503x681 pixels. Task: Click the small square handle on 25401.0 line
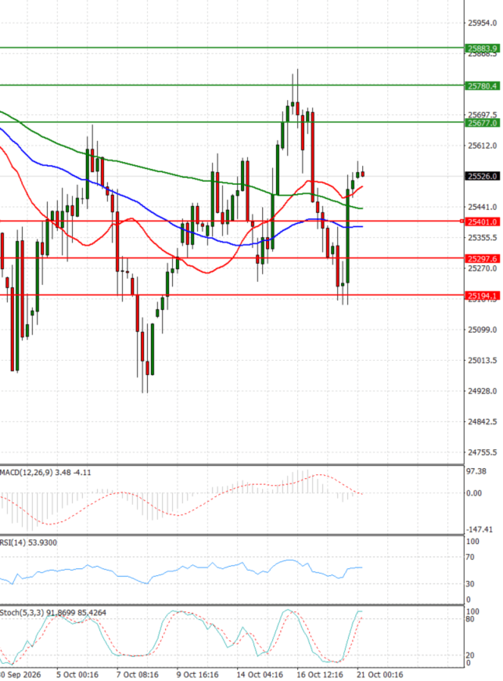pyautogui.click(x=462, y=221)
